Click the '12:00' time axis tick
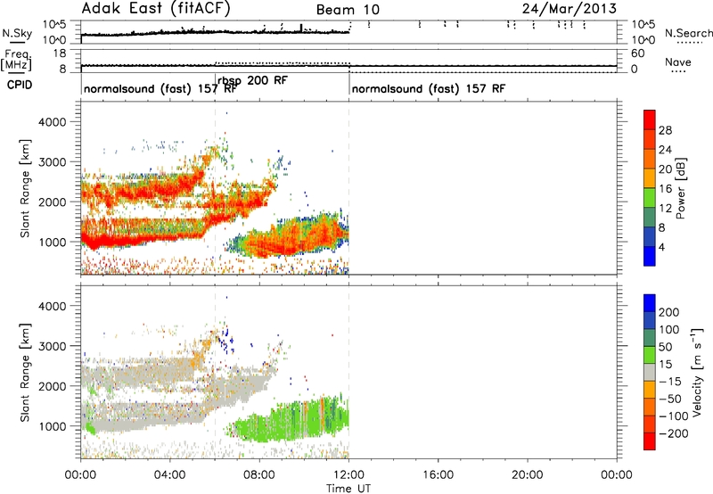 coord(348,475)
